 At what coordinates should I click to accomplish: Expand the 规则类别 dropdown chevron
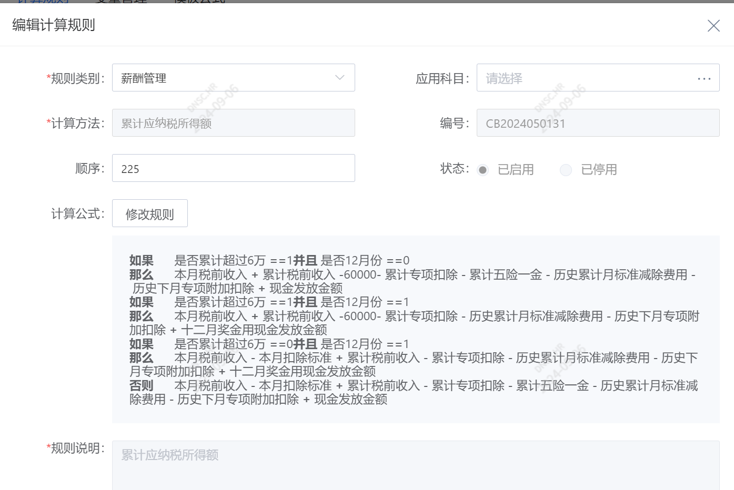click(x=340, y=77)
